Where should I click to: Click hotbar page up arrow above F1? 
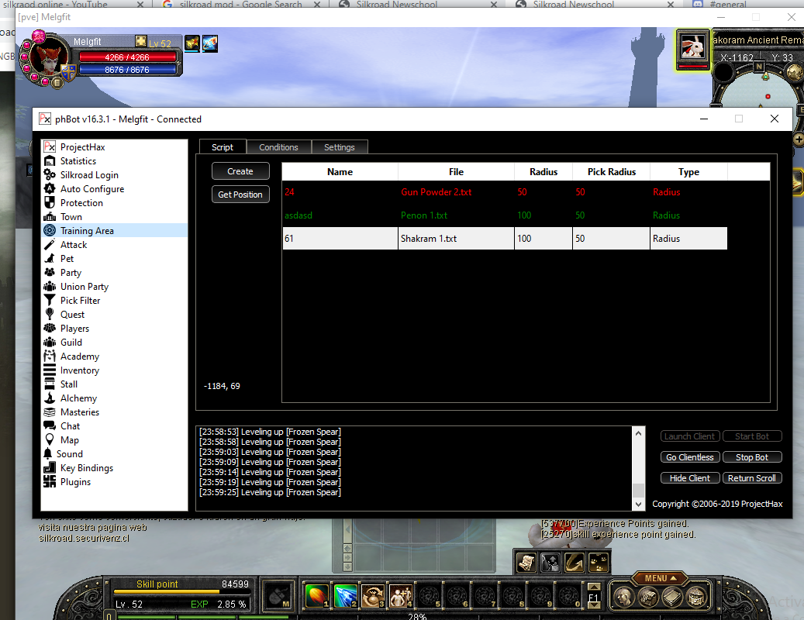click(x=594, y=587)
